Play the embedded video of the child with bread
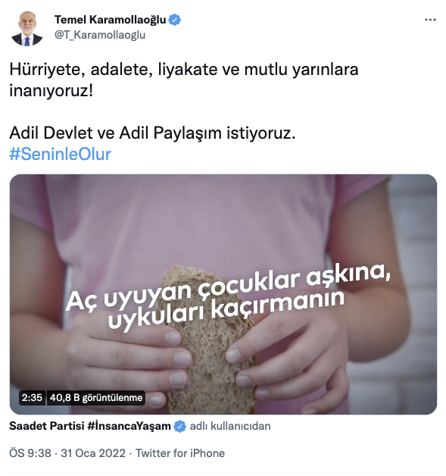Viewport: 446px width, 476px height. point(223,294)
